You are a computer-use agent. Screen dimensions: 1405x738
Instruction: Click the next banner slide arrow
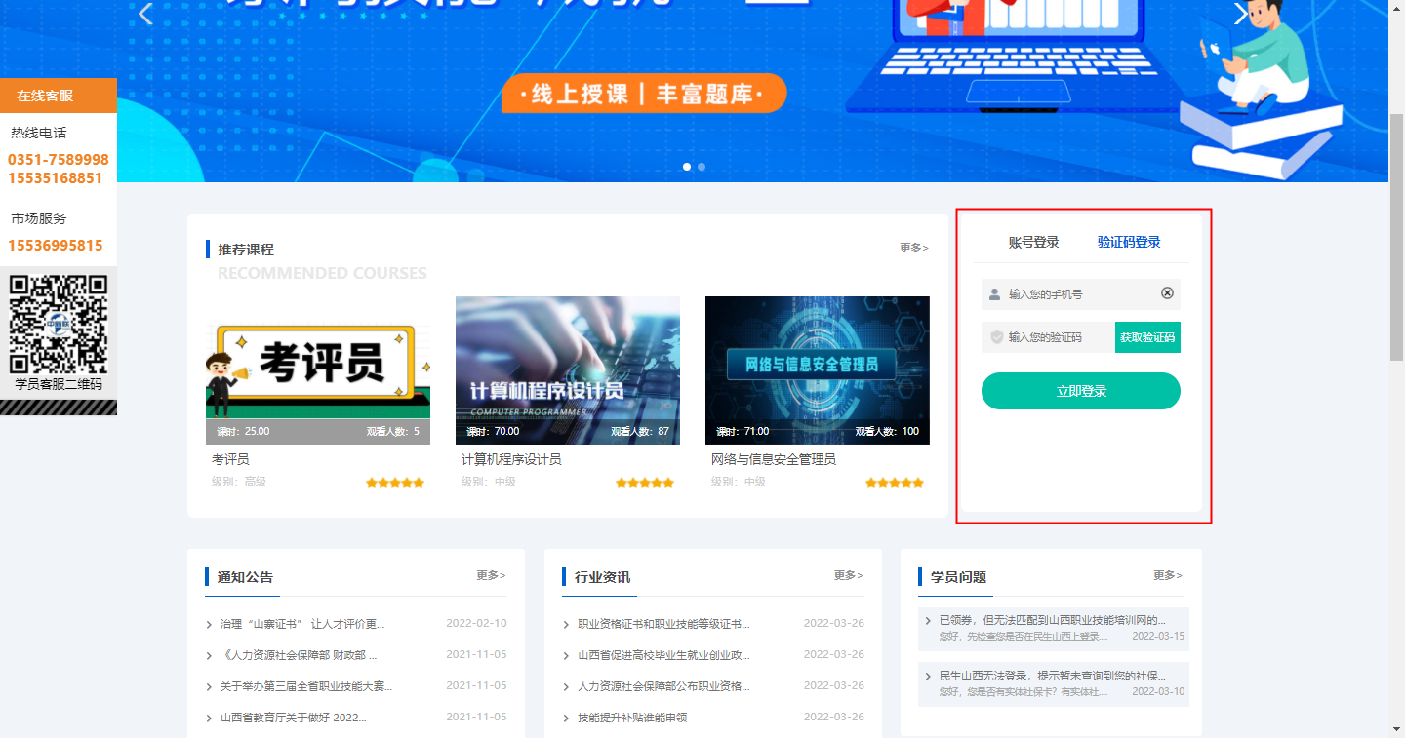(1240, 15)
